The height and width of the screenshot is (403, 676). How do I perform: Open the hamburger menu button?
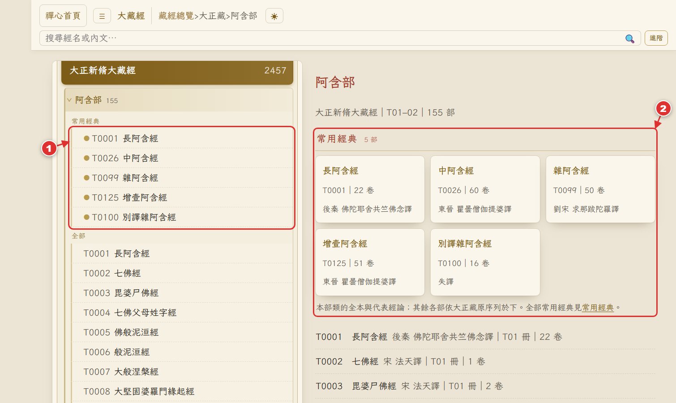(x=102, y=16)
